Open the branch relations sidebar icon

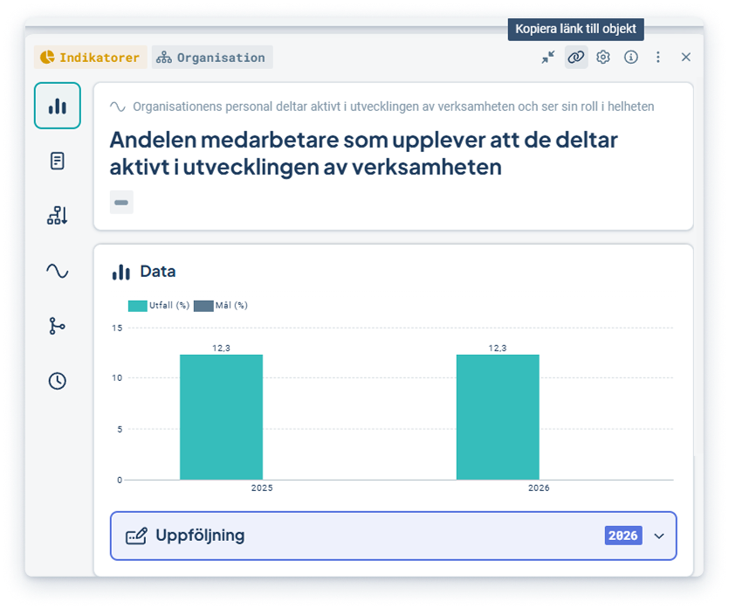[x=58, y=326]
